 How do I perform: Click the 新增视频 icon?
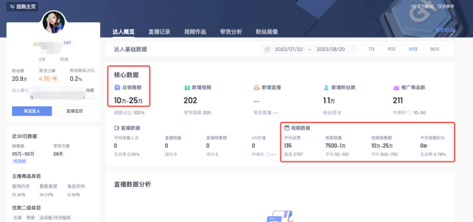click(x=187, y=88)
